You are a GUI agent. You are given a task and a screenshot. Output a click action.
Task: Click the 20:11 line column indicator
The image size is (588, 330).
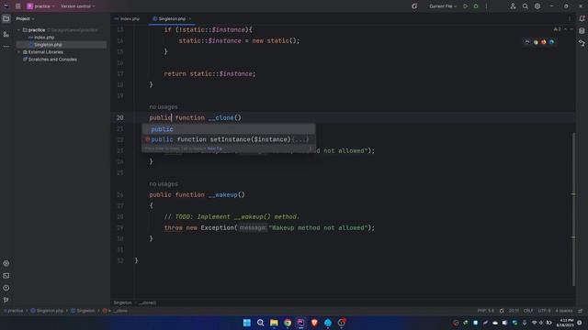tap(514, 311)
